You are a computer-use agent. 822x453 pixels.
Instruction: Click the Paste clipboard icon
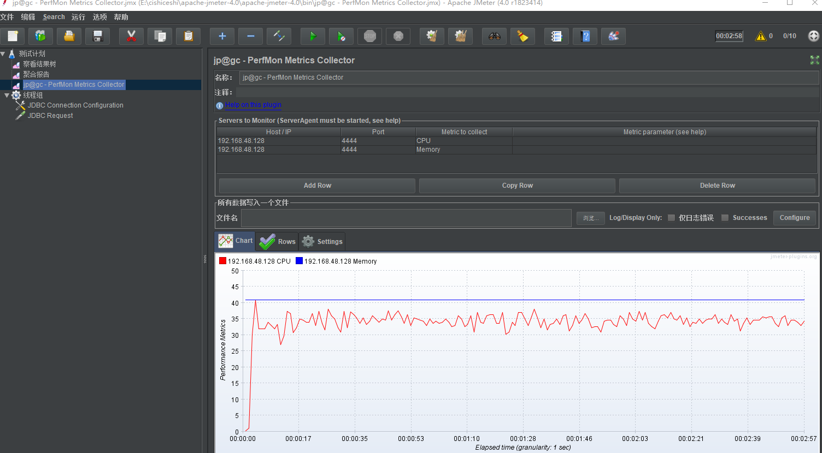(189, 36)
